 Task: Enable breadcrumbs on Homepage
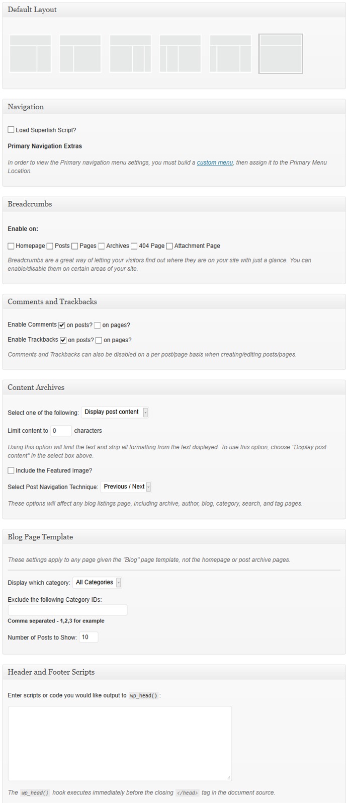tap(11, 246)
